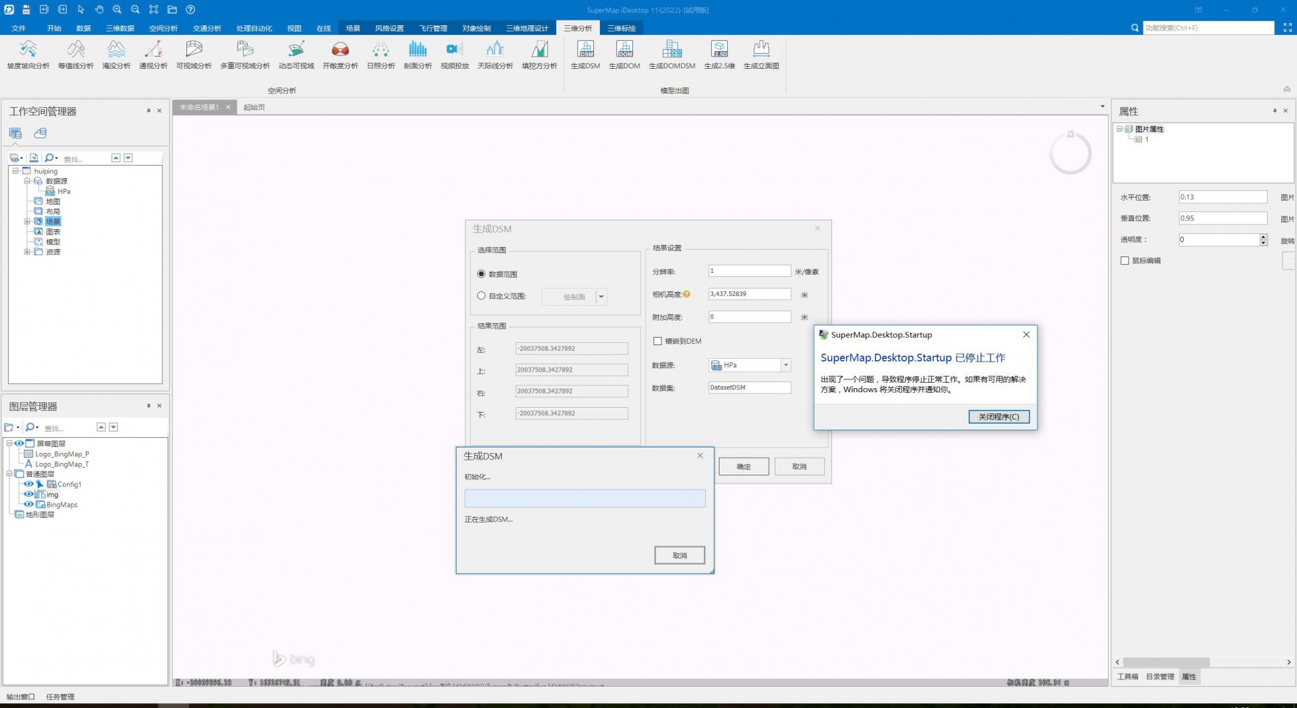Collapse the 图片属性 node

(1120, 129)
